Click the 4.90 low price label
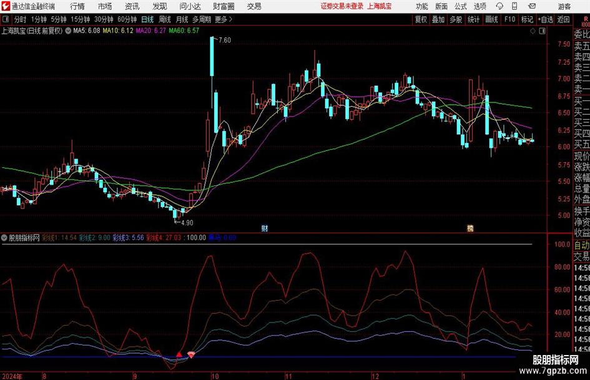 point(187,223)
